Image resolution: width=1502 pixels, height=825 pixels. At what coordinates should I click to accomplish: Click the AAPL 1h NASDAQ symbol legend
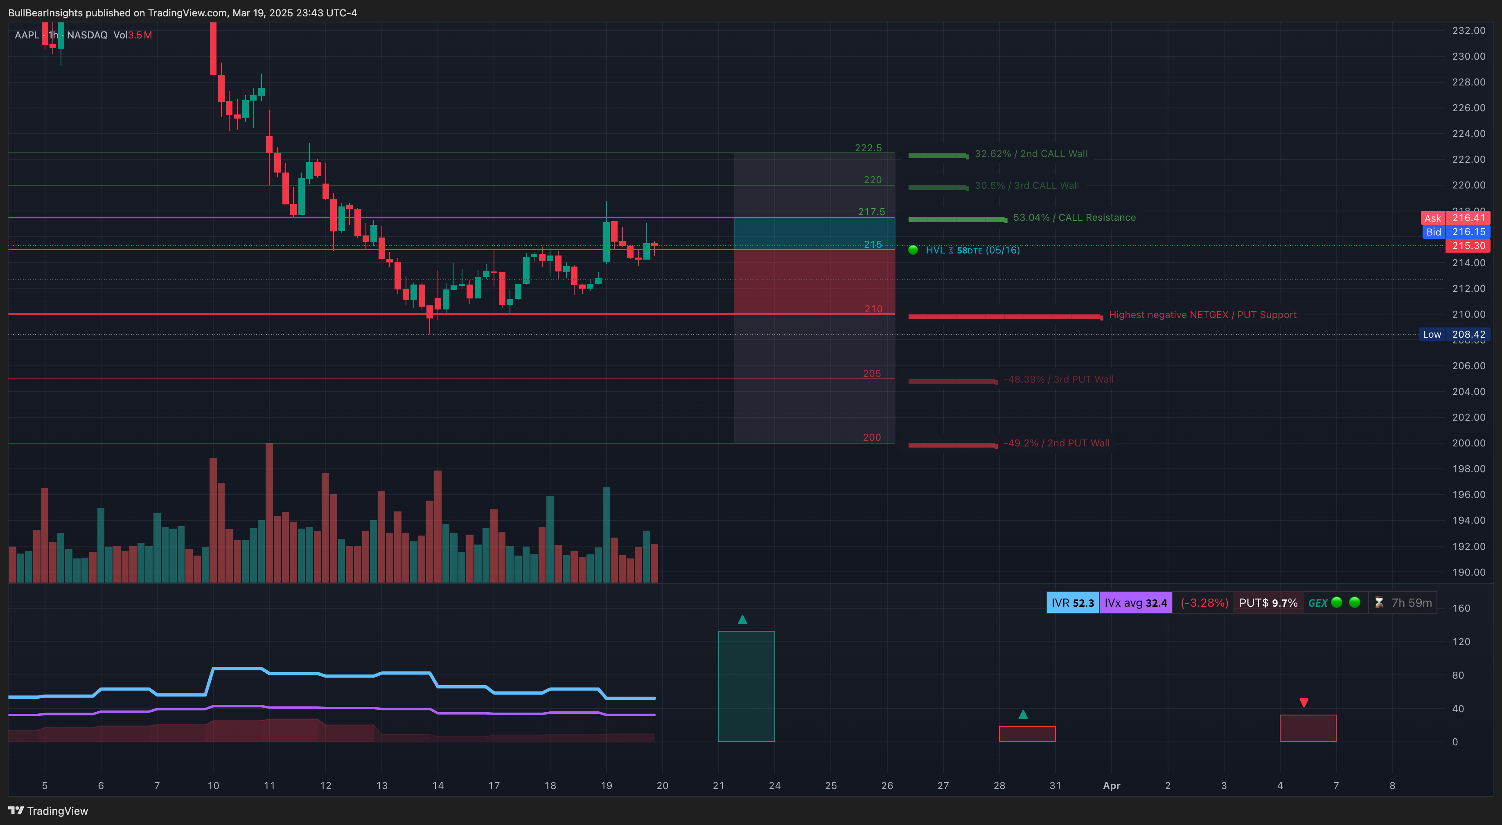pyautogui.click(x=61, y=35)
